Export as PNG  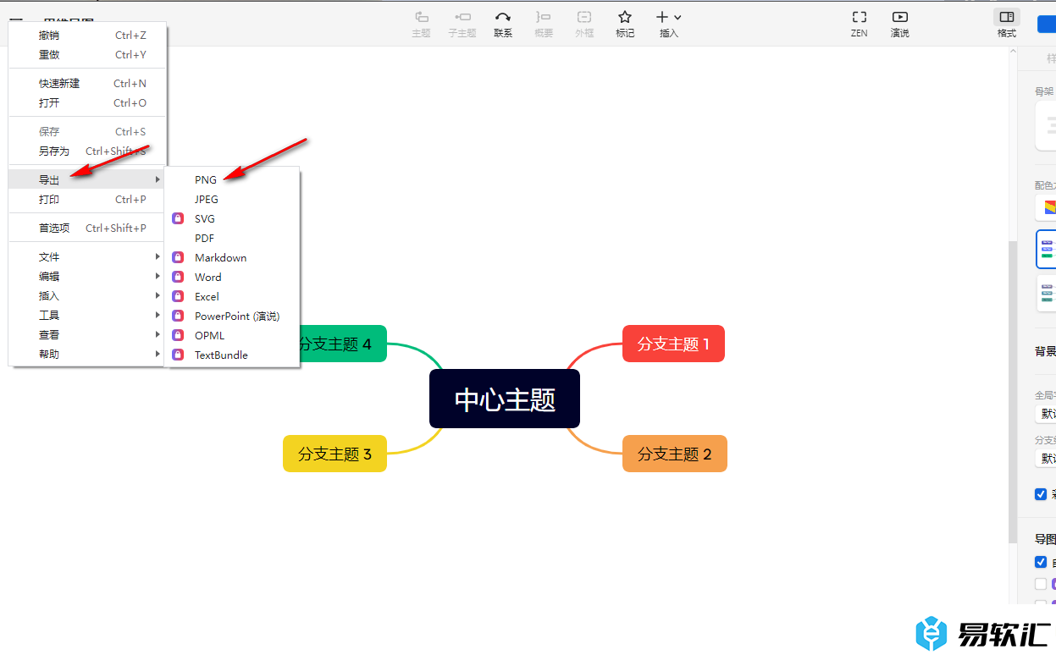coord(232,179)
